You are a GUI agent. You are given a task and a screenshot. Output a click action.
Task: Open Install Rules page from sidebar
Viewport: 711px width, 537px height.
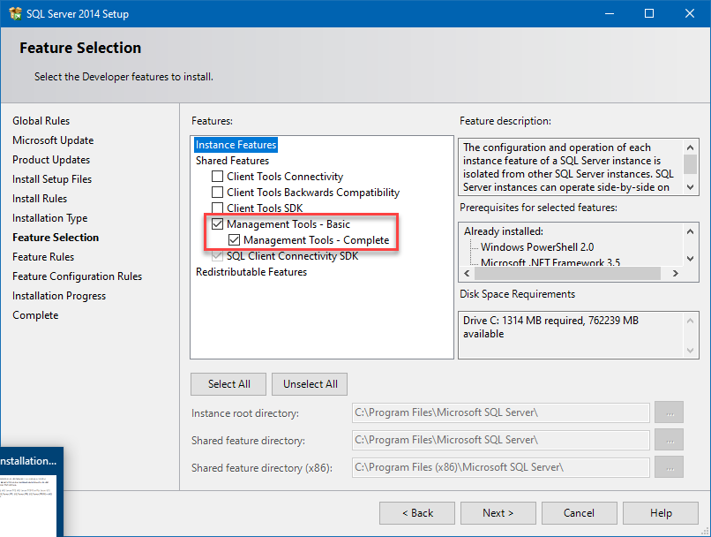coord(38,198)
